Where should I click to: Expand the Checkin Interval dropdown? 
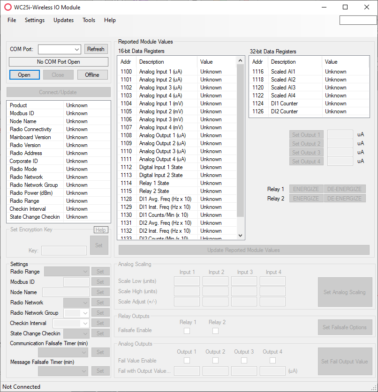coord(84,323)
